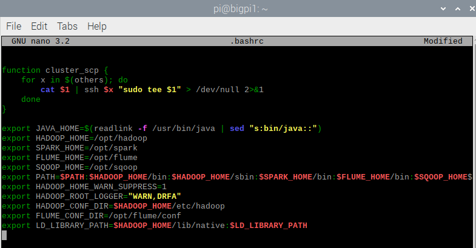Click the '"sudo tee $1"' string
The image size is (476, 248).
pos(150,90)
